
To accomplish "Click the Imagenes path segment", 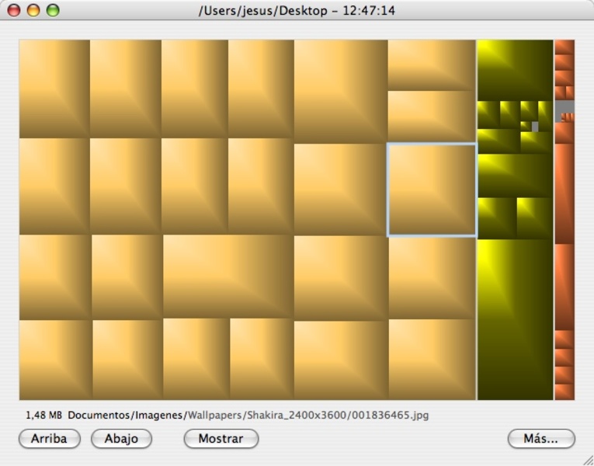I will [158, 416].
